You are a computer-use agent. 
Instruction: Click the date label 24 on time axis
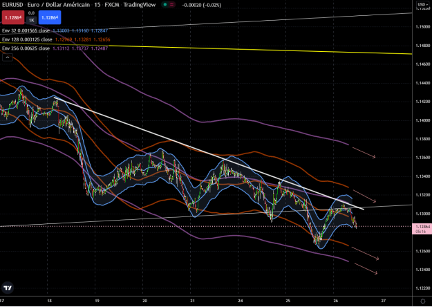point(241,301)
